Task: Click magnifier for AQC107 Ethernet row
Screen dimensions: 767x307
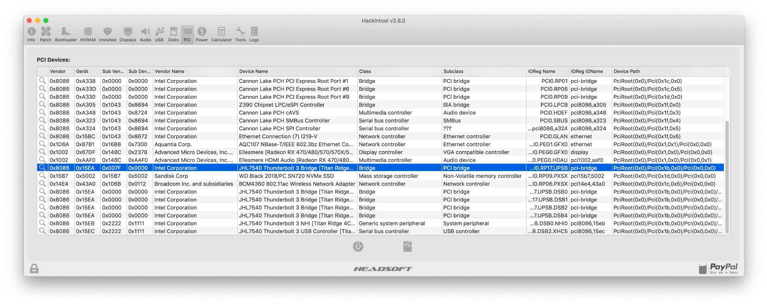Action: pyautogui.click(x=42, y=144)
